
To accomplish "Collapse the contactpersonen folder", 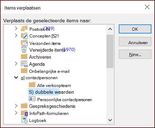I will point(16,77).
